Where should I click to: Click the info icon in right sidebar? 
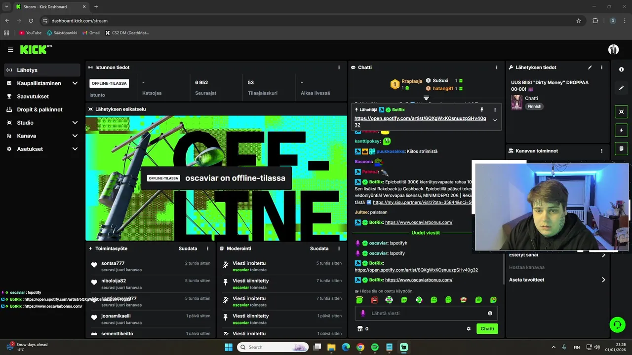[x=622, y=70]
